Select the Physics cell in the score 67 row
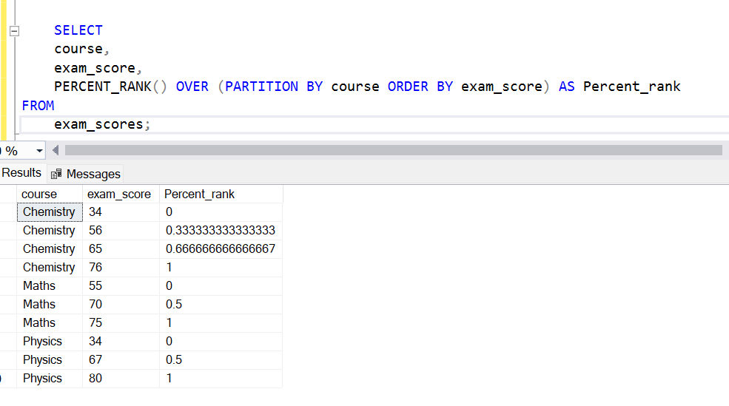 pos(42,360)
